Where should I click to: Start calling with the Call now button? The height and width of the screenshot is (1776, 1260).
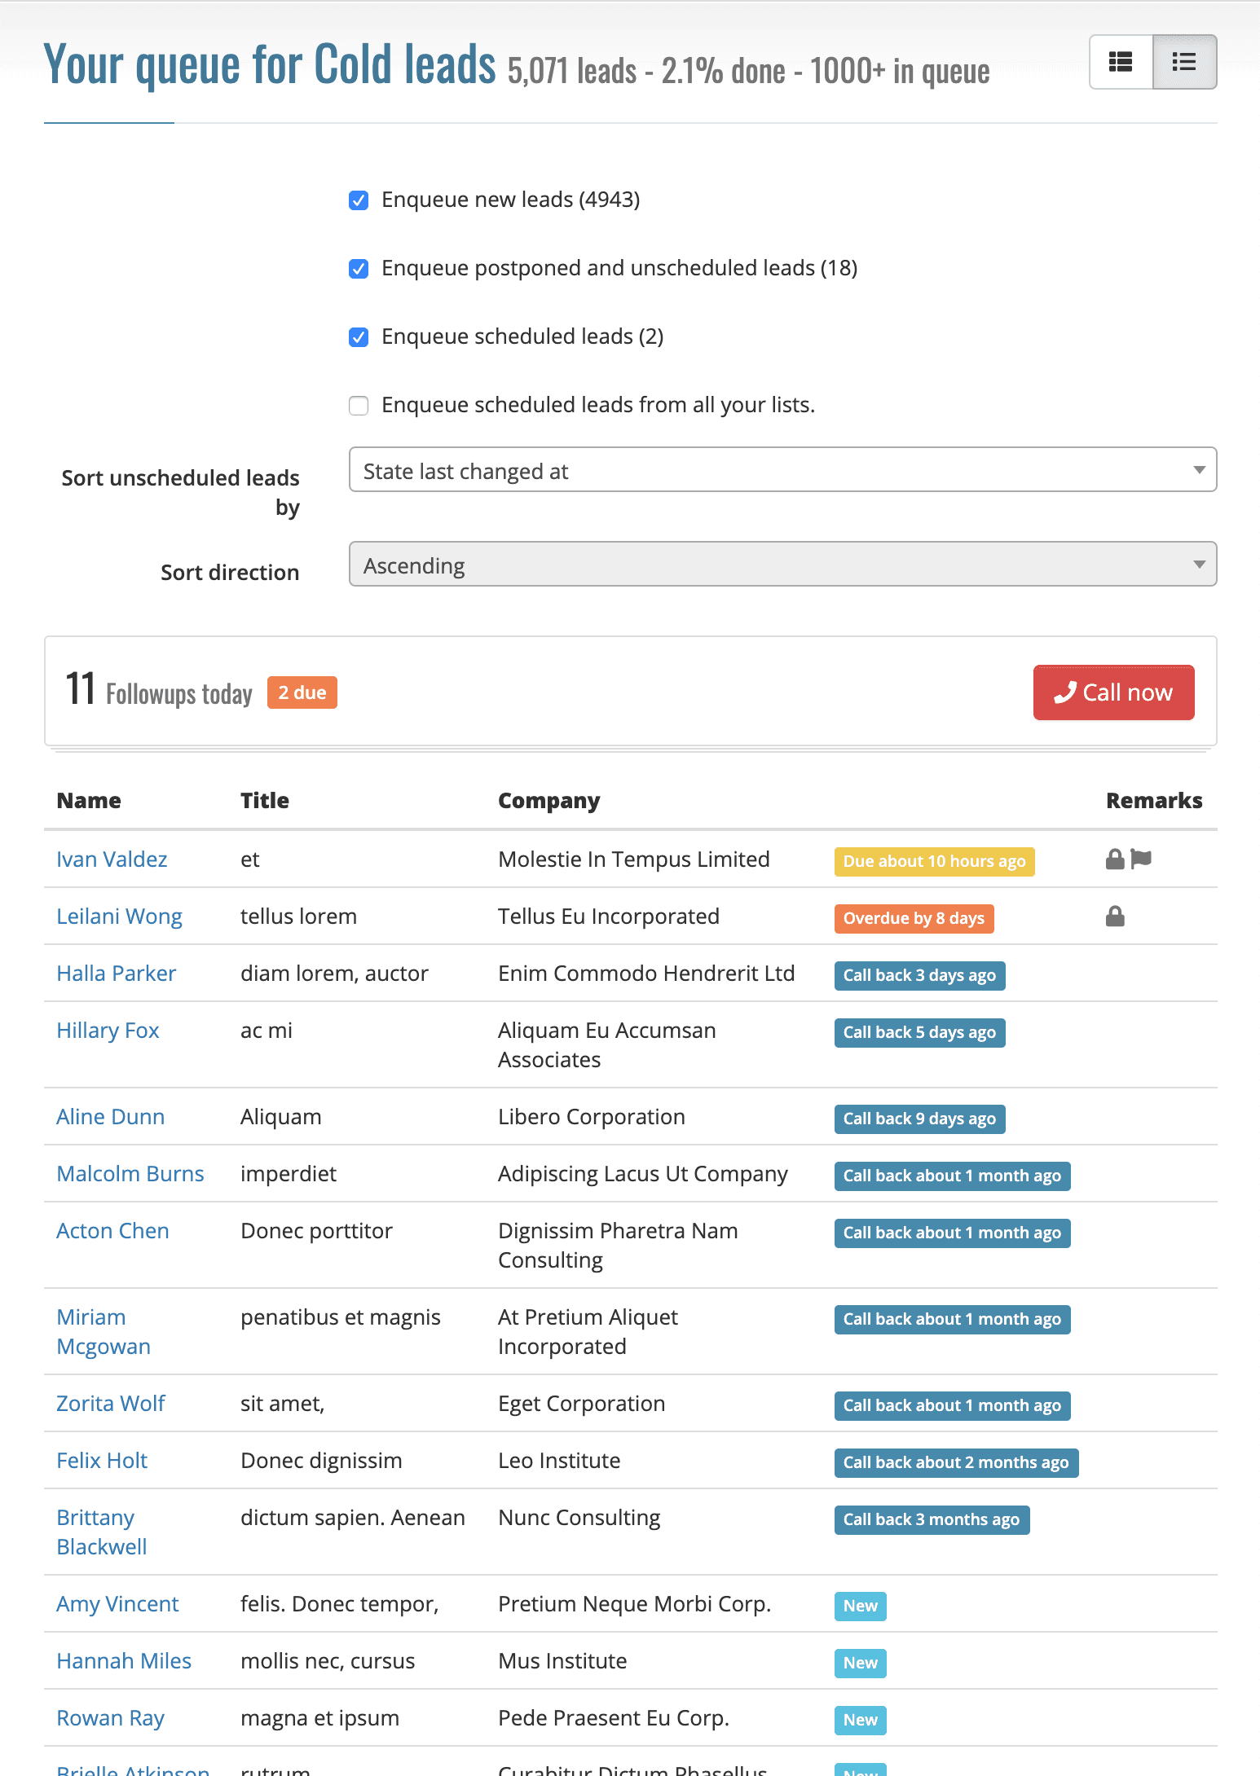[x=1113, y=692]
